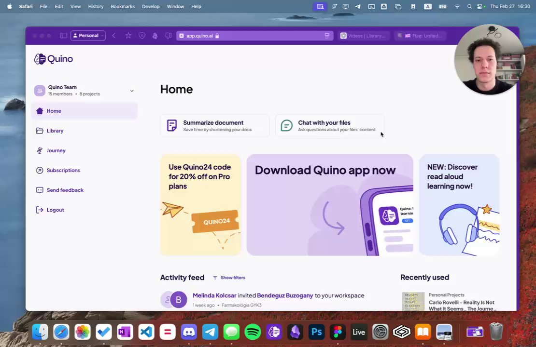Open Books app from the Dock

pyautogui.click(x=423, y=332)
